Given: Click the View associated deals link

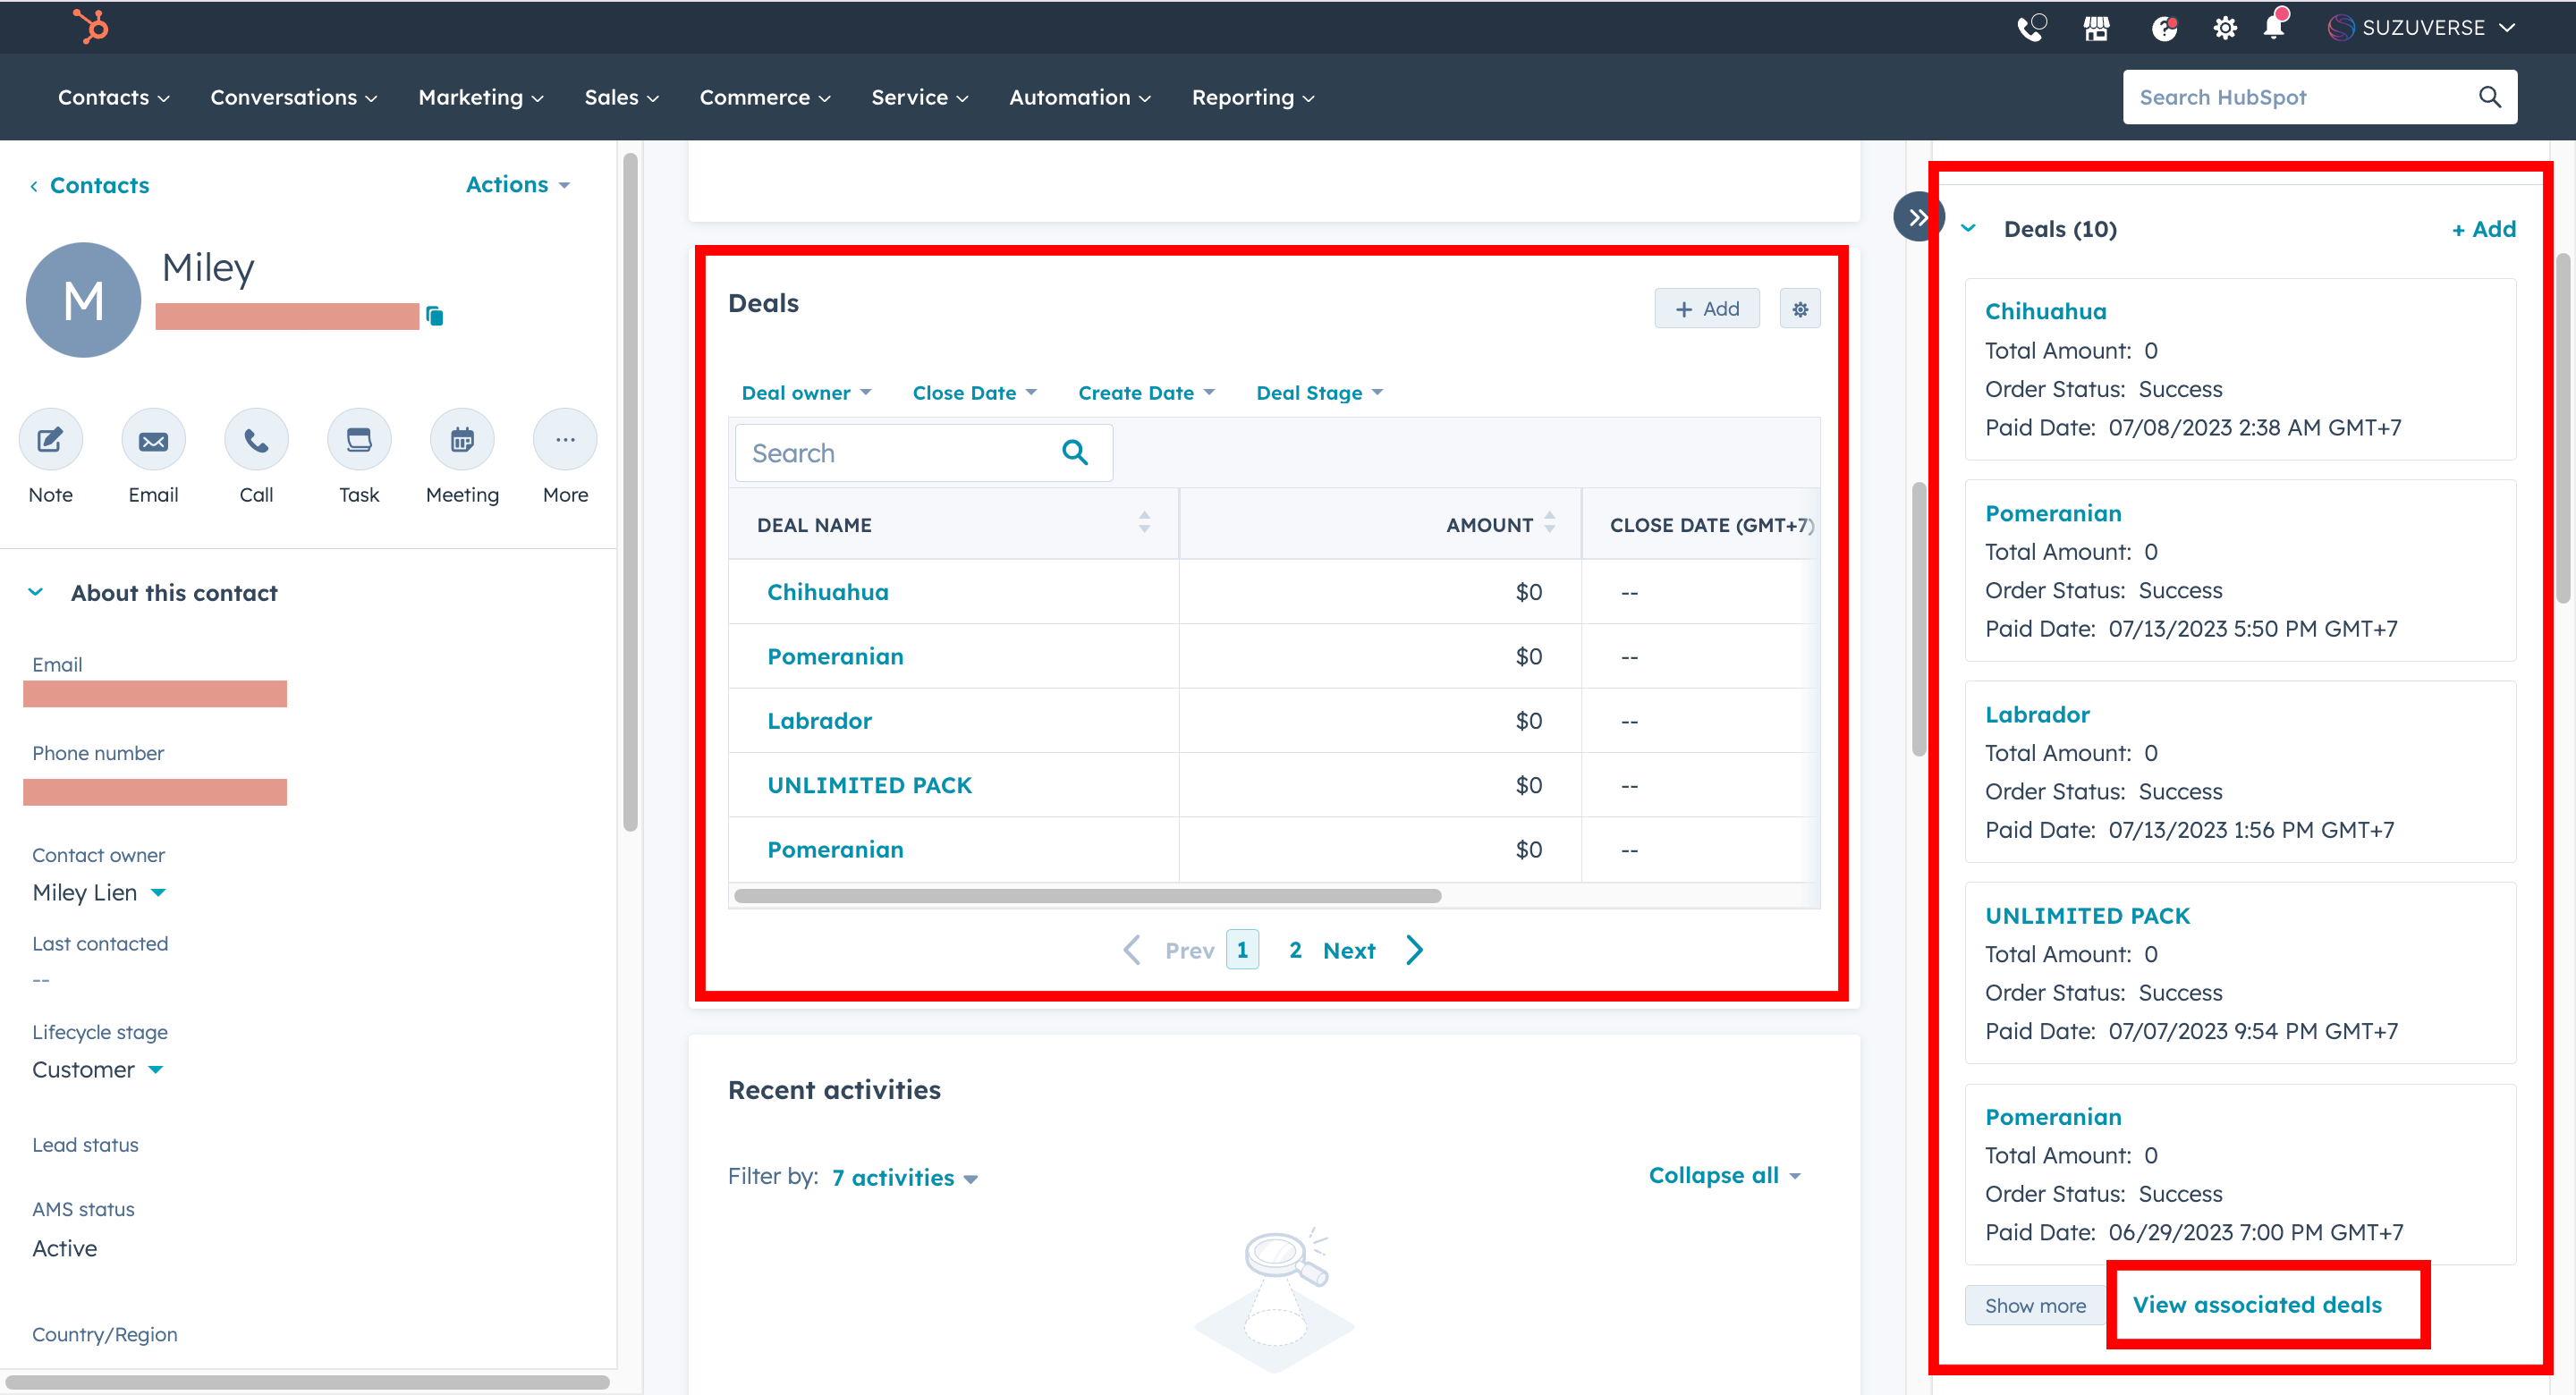Looking at the screenshot, I should click(x=2257, y=1304).
